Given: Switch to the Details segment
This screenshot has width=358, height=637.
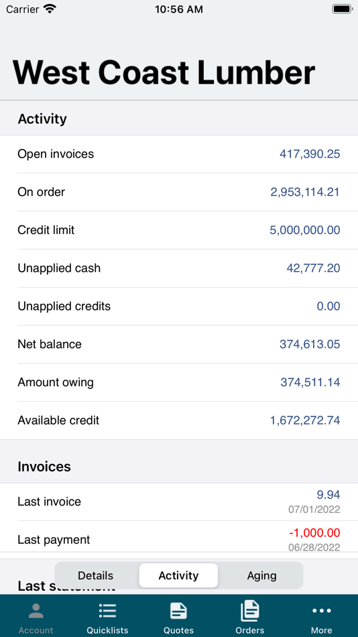Looking at the screenshot, I should click(x=96, y=575).
